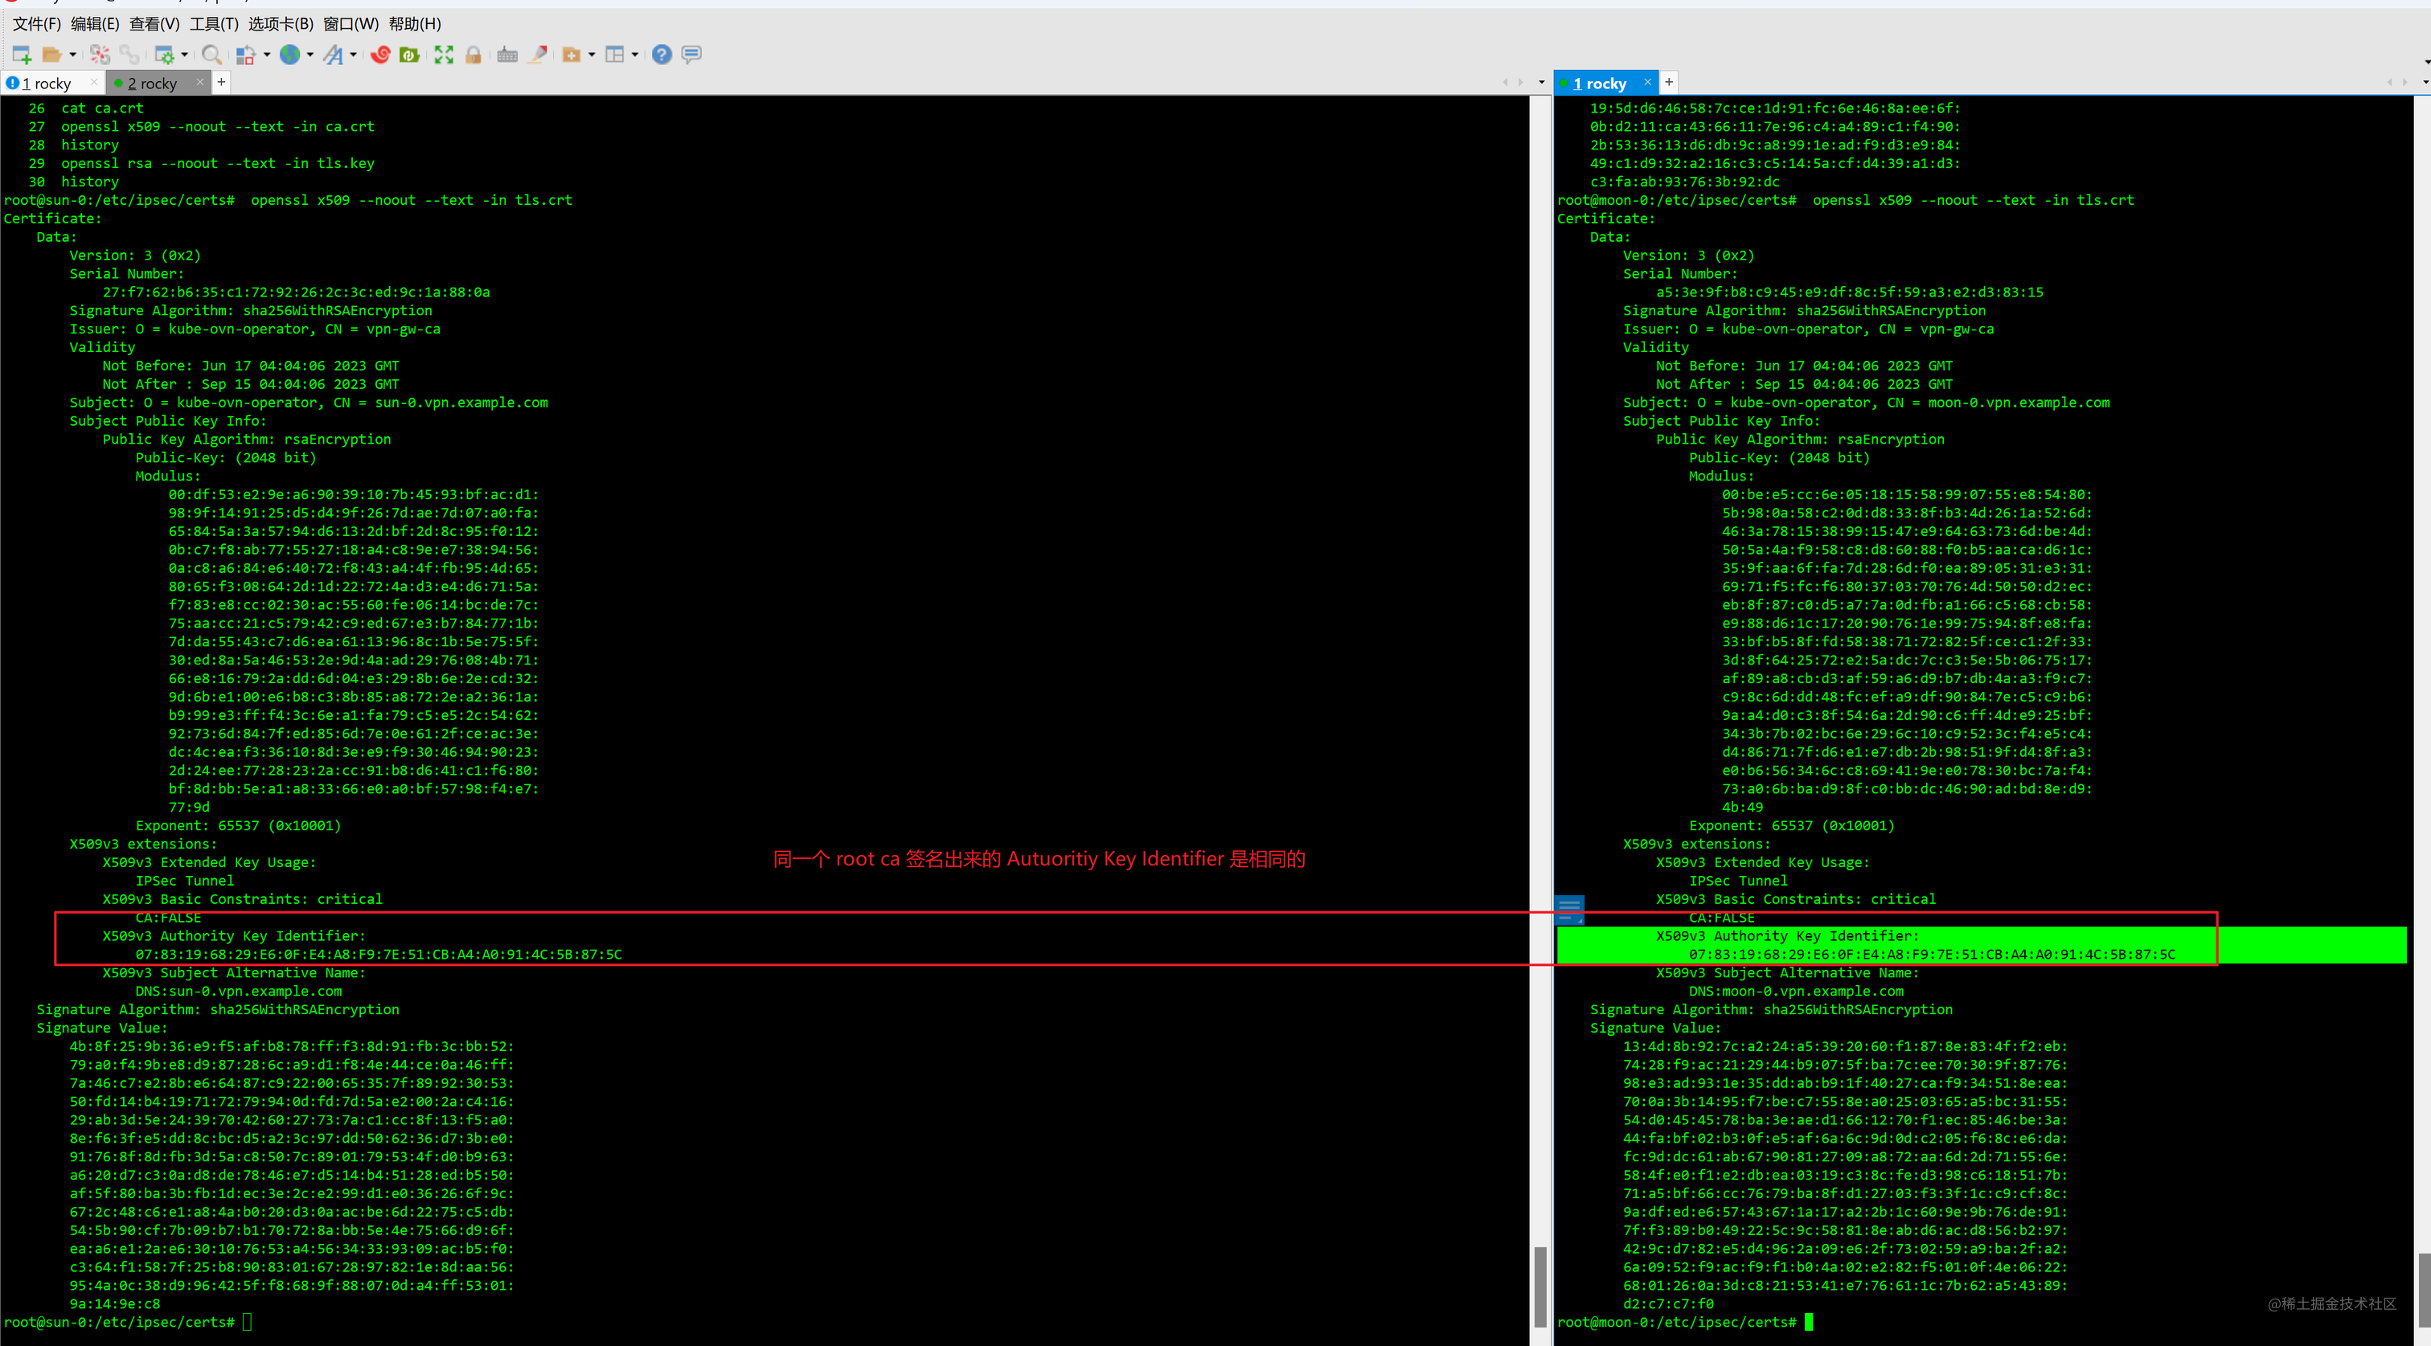The image size is (2431, 1346).
Task: Click the disconnect session toolbar icon
Action: tap(100, 55)
